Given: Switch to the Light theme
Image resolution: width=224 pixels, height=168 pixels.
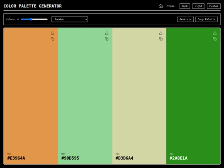Looking at the screenshot, I should (198, 6).
